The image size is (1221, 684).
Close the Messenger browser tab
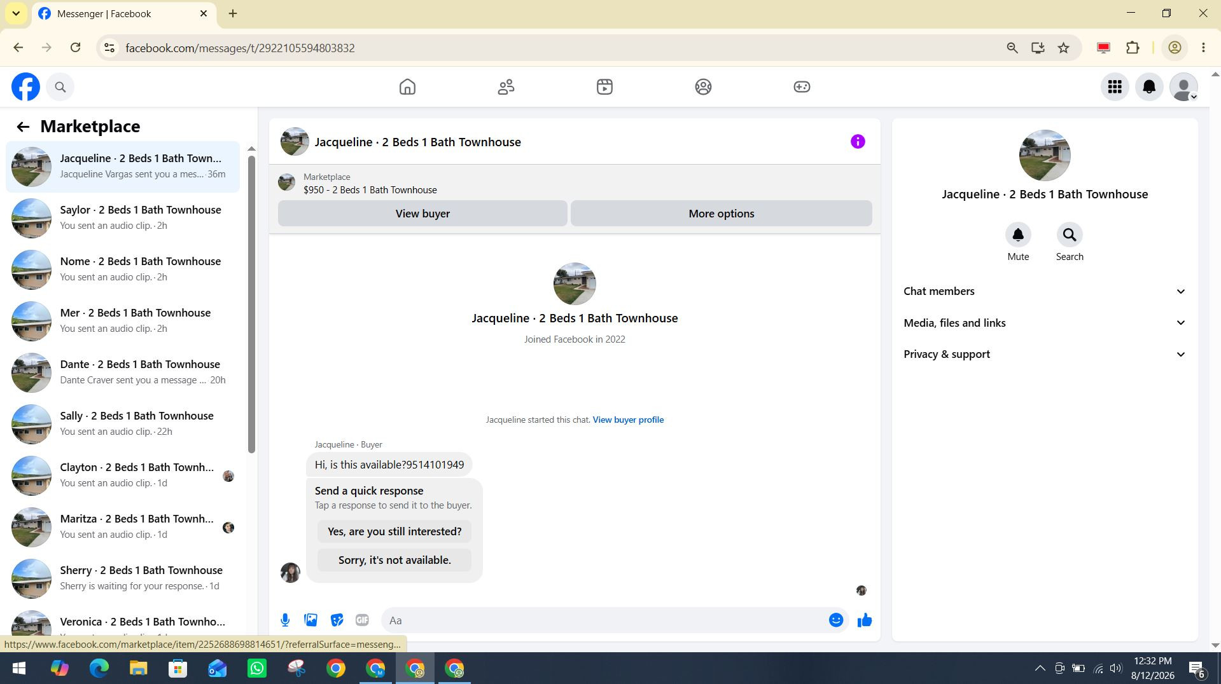[204, 13]
